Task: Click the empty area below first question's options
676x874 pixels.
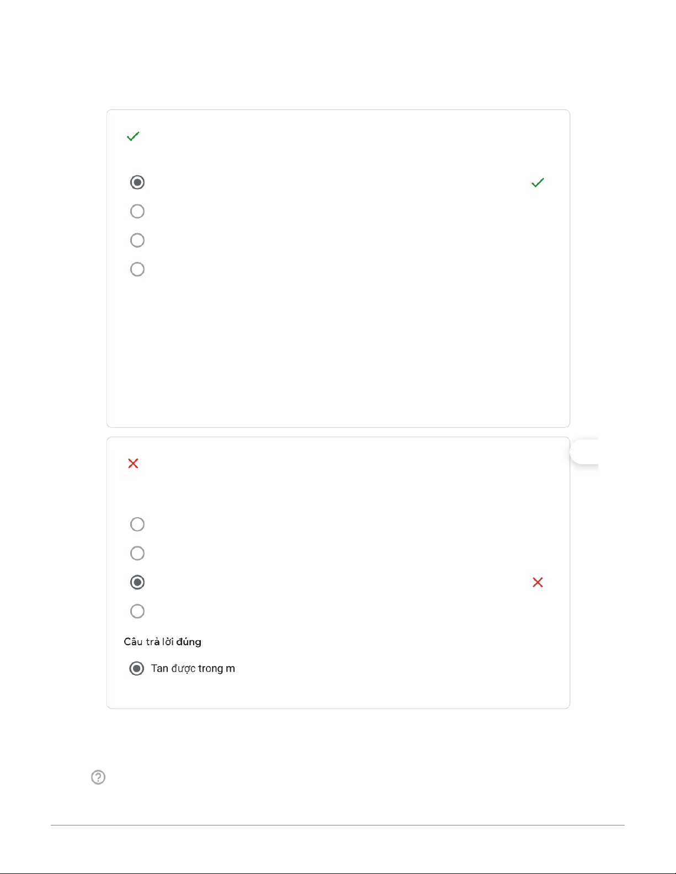Action: tap(338, 353)
